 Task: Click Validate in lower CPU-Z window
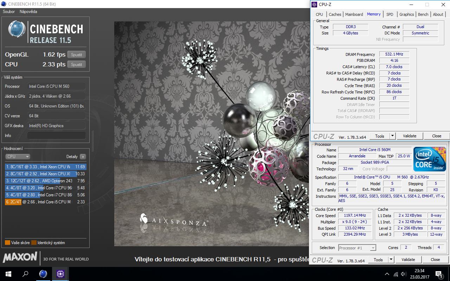coord(408,260)
